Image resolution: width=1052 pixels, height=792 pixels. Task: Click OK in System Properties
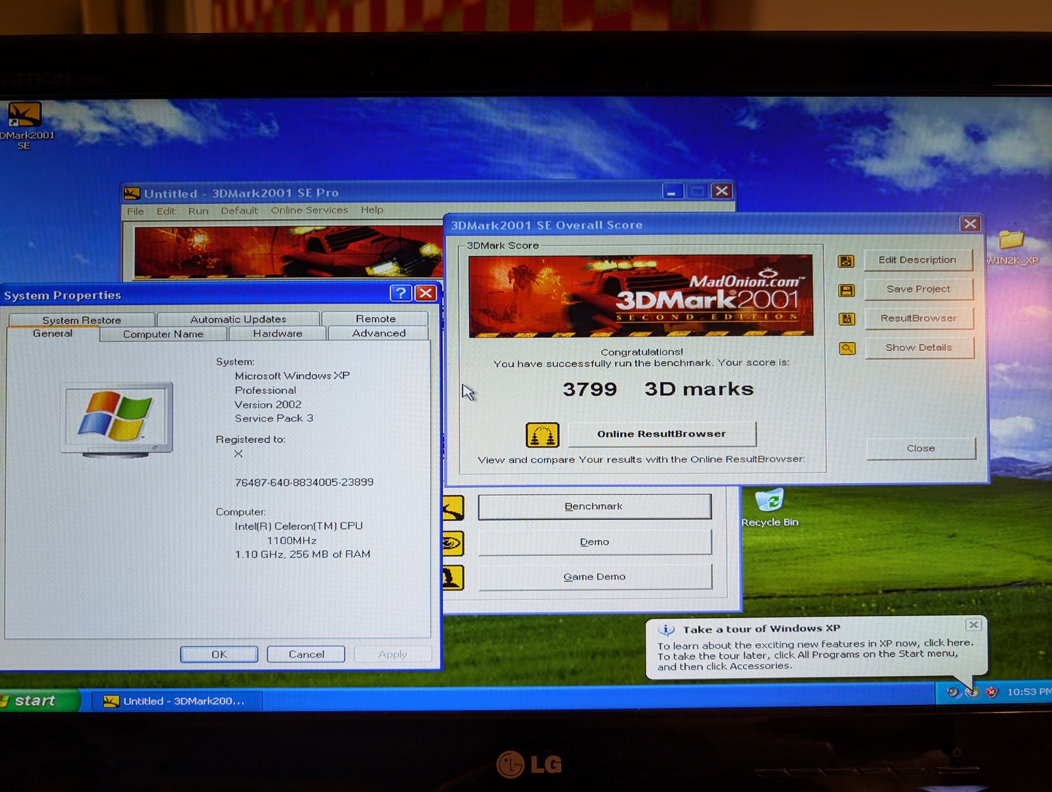219,655
